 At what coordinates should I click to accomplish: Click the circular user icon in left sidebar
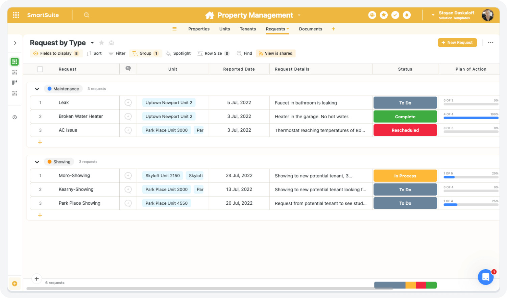pyautogui.click(x=15, y=117)
